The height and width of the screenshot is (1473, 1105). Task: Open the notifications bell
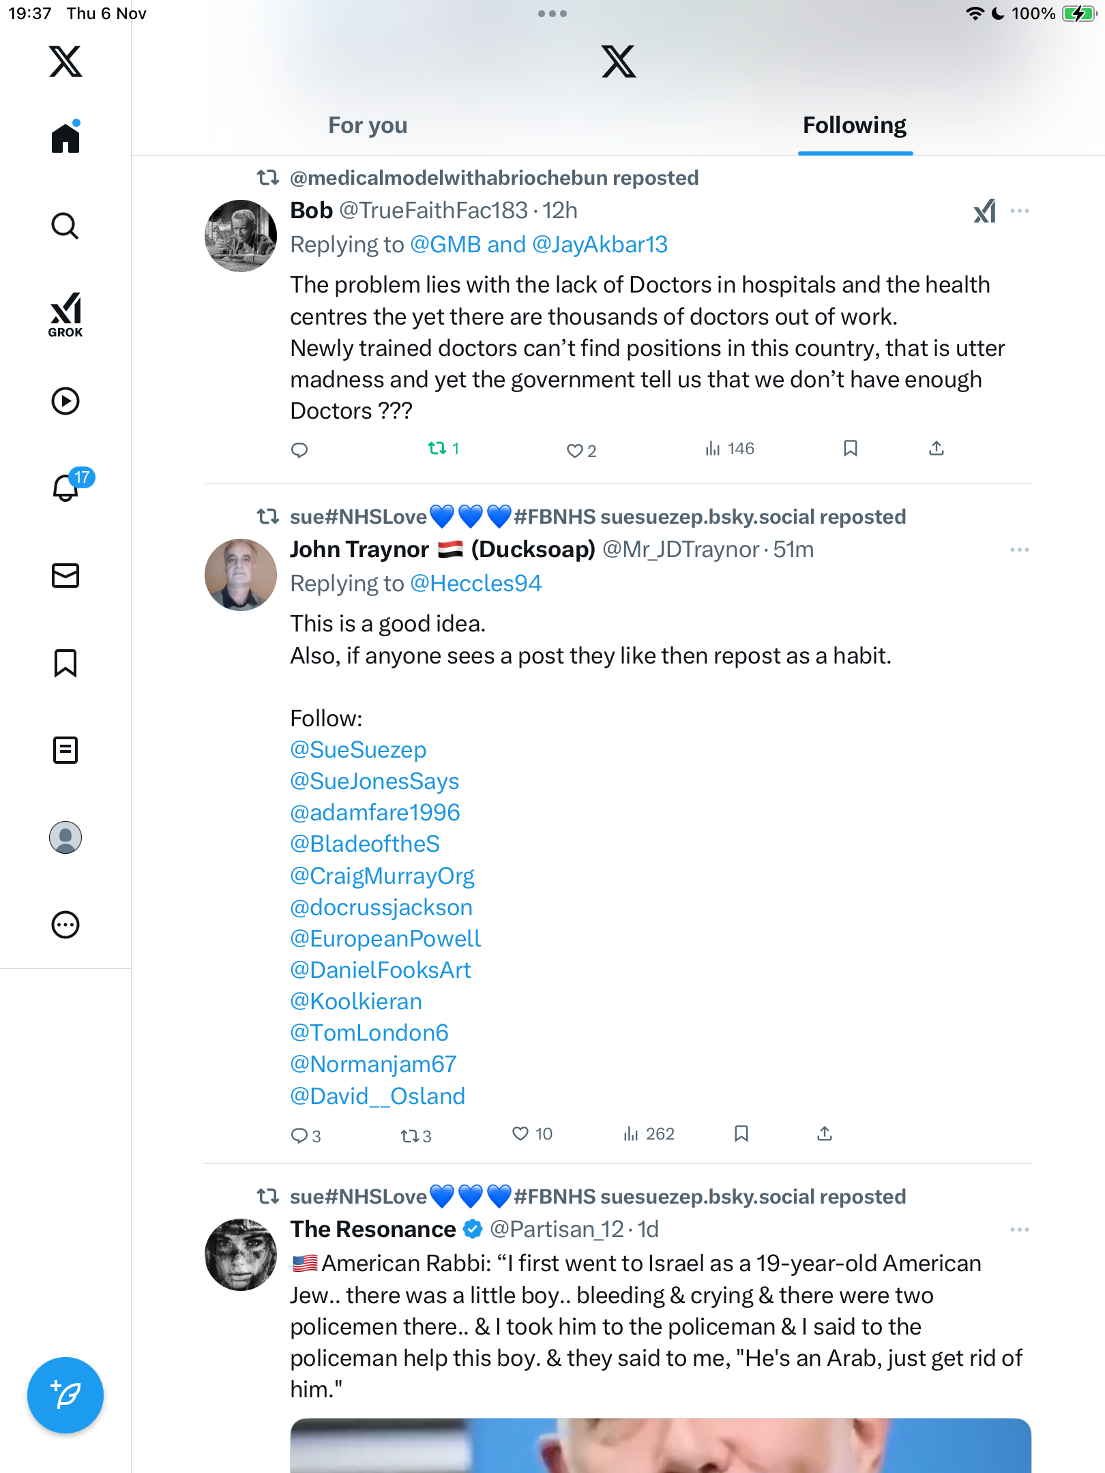(66, 488)
